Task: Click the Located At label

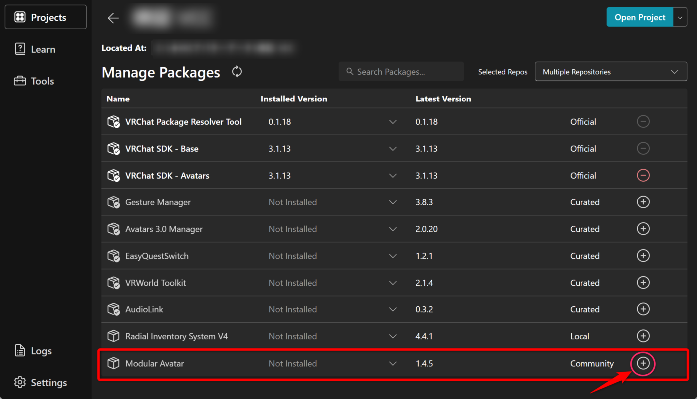Action: click(124, 48)
